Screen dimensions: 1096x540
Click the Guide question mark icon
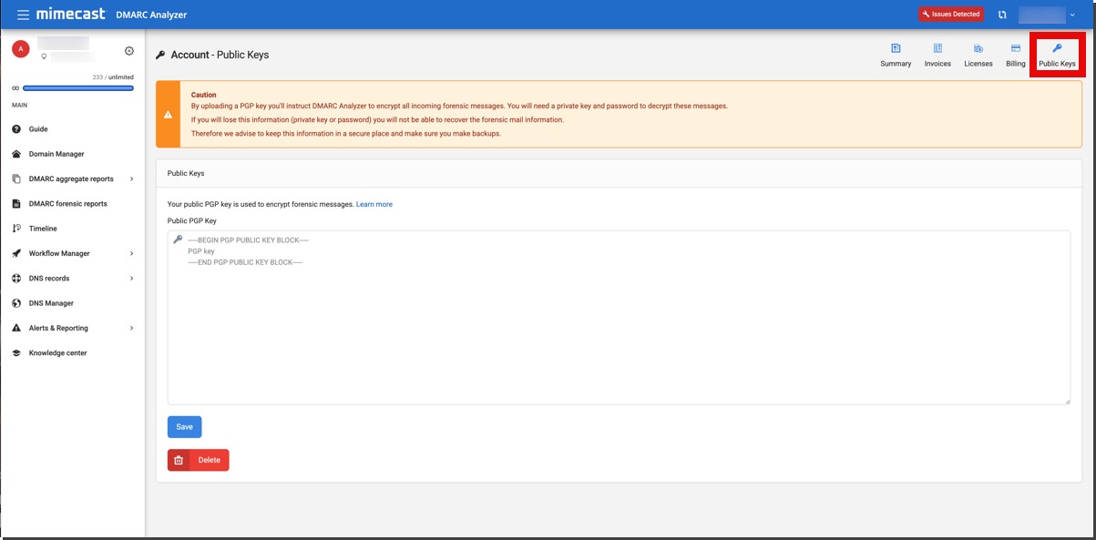coord(16,129)
